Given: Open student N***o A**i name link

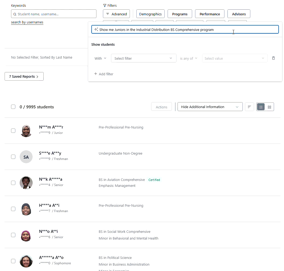Looking at the screenshot, I should coord(48,231).
